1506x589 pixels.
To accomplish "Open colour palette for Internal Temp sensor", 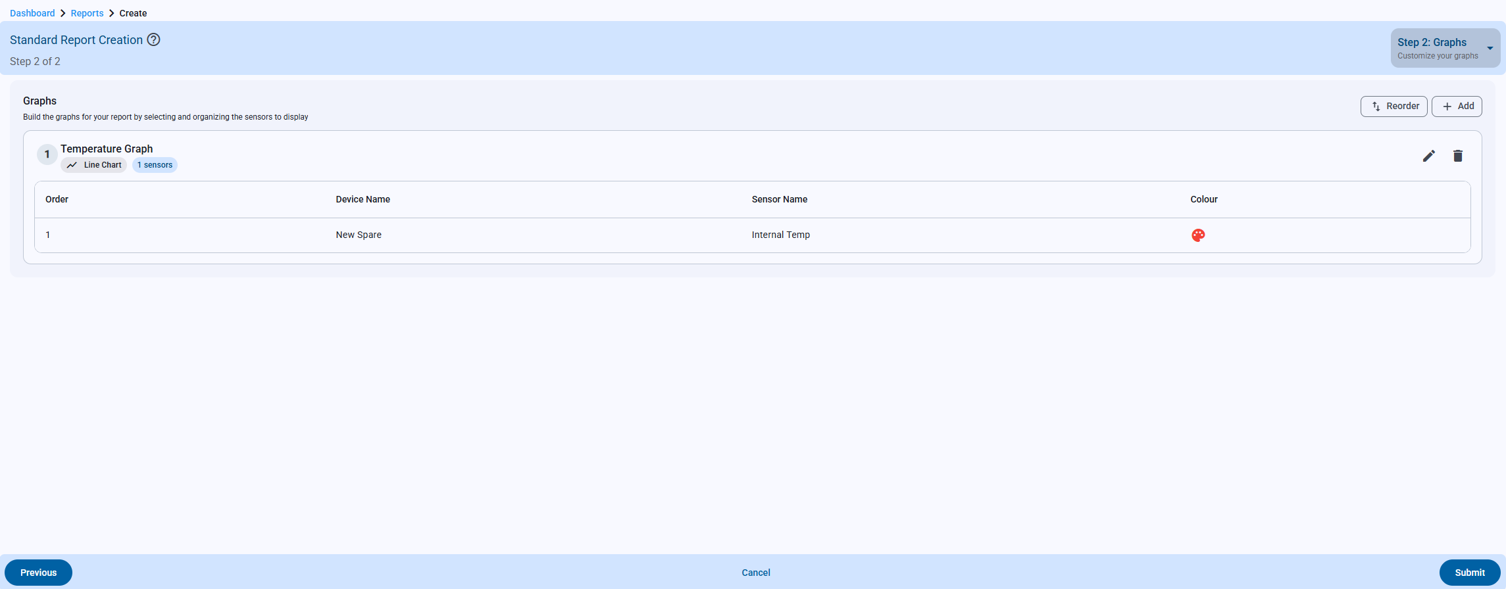I will [x=1197, y=235].
